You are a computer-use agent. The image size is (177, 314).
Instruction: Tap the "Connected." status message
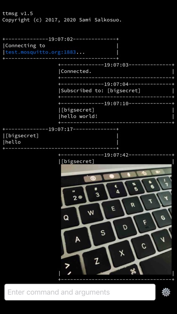point(76,71)
